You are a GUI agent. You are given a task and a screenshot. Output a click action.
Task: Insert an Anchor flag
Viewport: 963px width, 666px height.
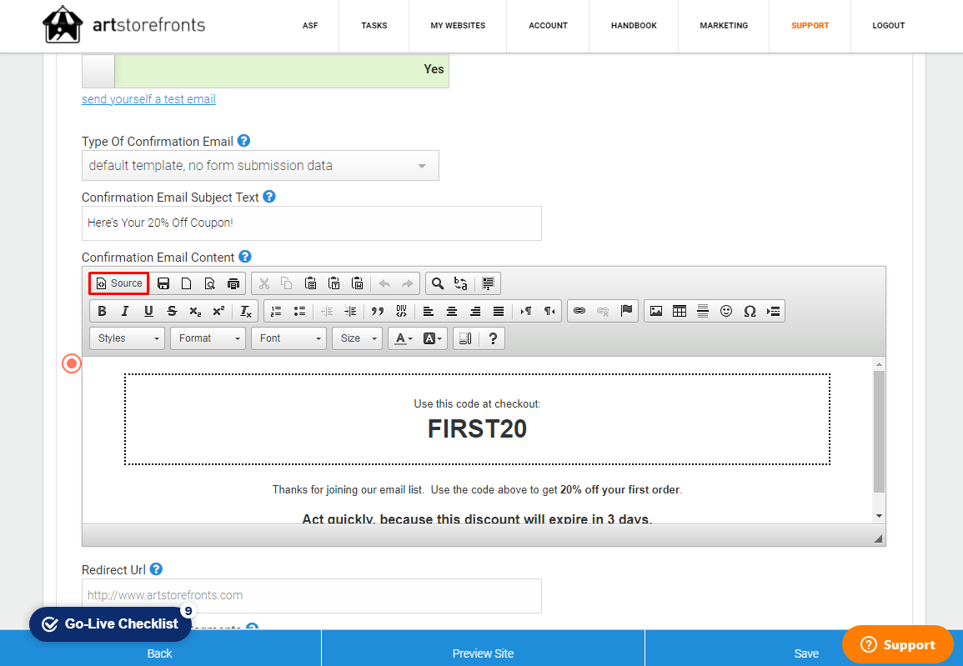pos(626,311)
